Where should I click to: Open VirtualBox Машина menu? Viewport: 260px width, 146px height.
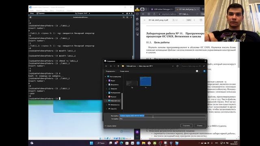click(39, 11)
